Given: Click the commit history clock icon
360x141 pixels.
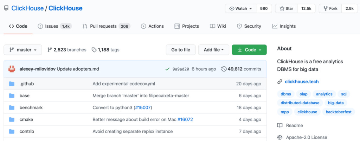Looking at the screenshot, I should tap(224, 69).
